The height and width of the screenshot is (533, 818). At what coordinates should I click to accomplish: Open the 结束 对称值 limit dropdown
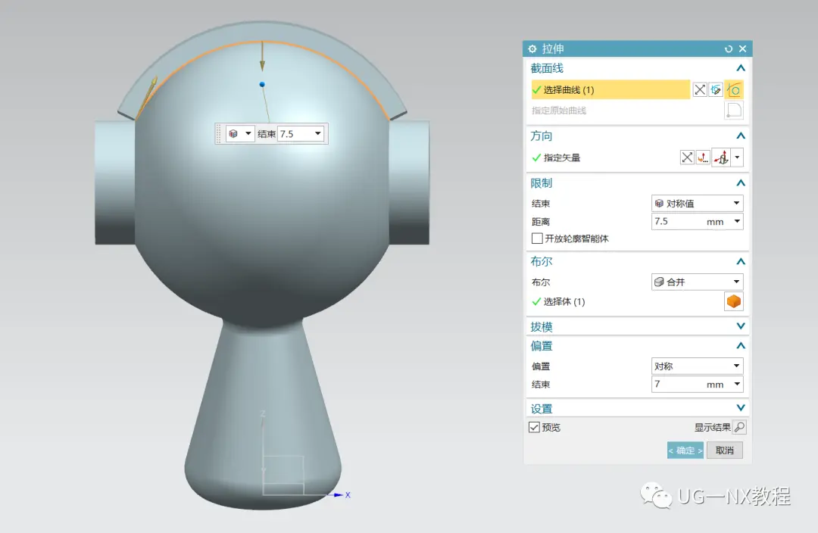tap(697, 203)
